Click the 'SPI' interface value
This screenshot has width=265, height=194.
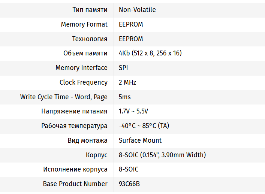coord(123,68)
